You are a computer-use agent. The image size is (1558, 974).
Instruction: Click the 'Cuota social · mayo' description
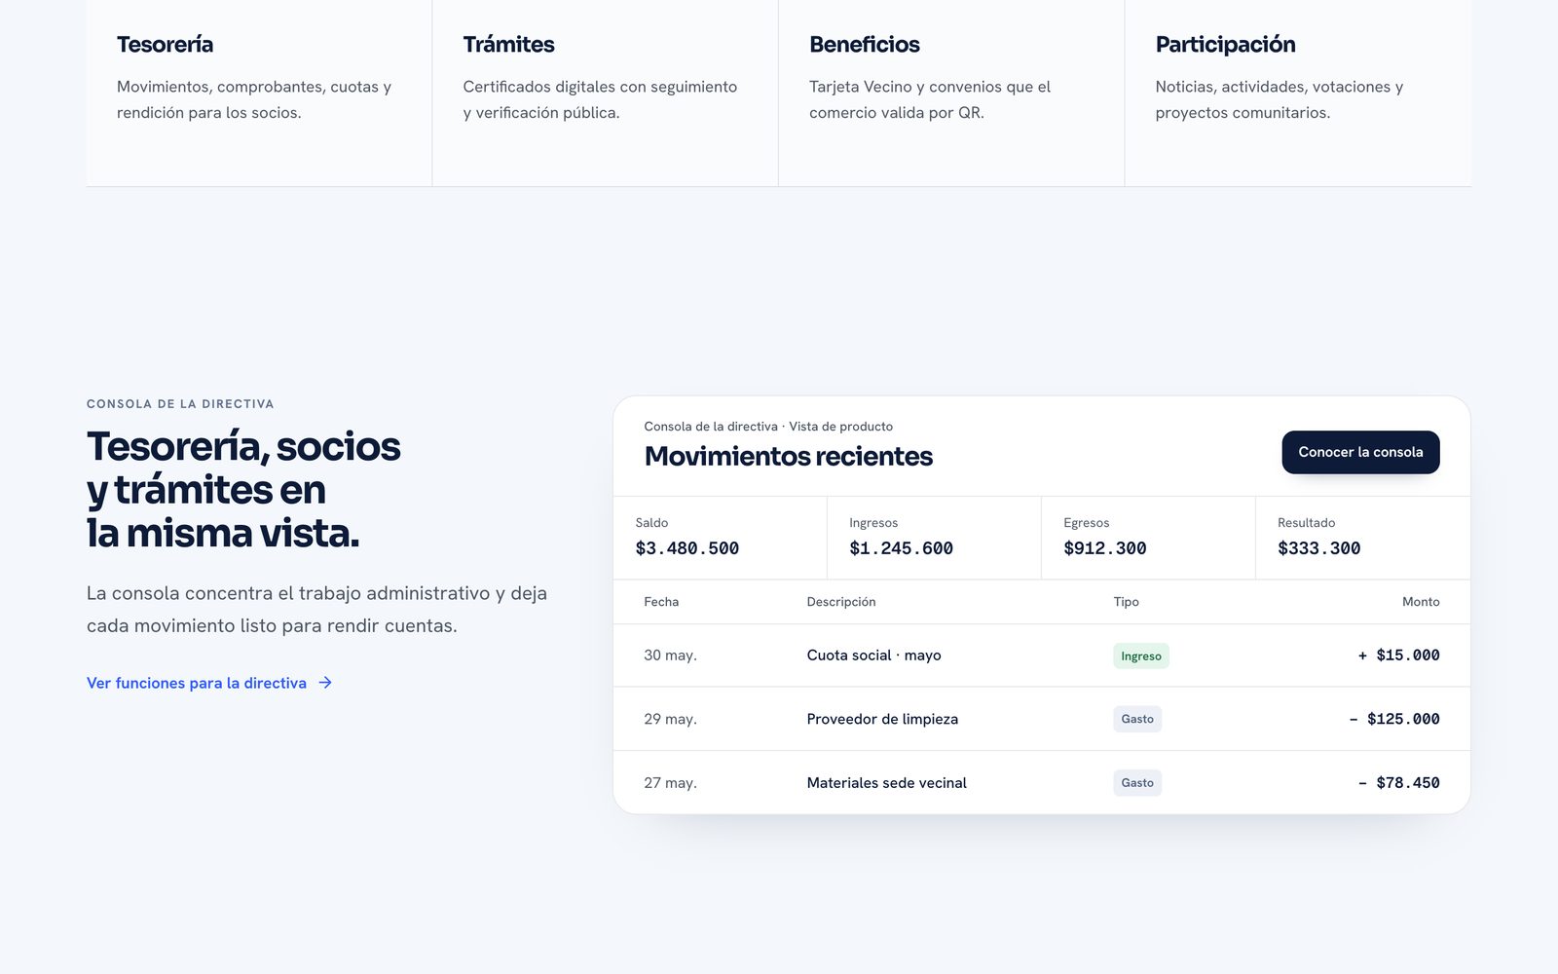(x=873, y=656)
